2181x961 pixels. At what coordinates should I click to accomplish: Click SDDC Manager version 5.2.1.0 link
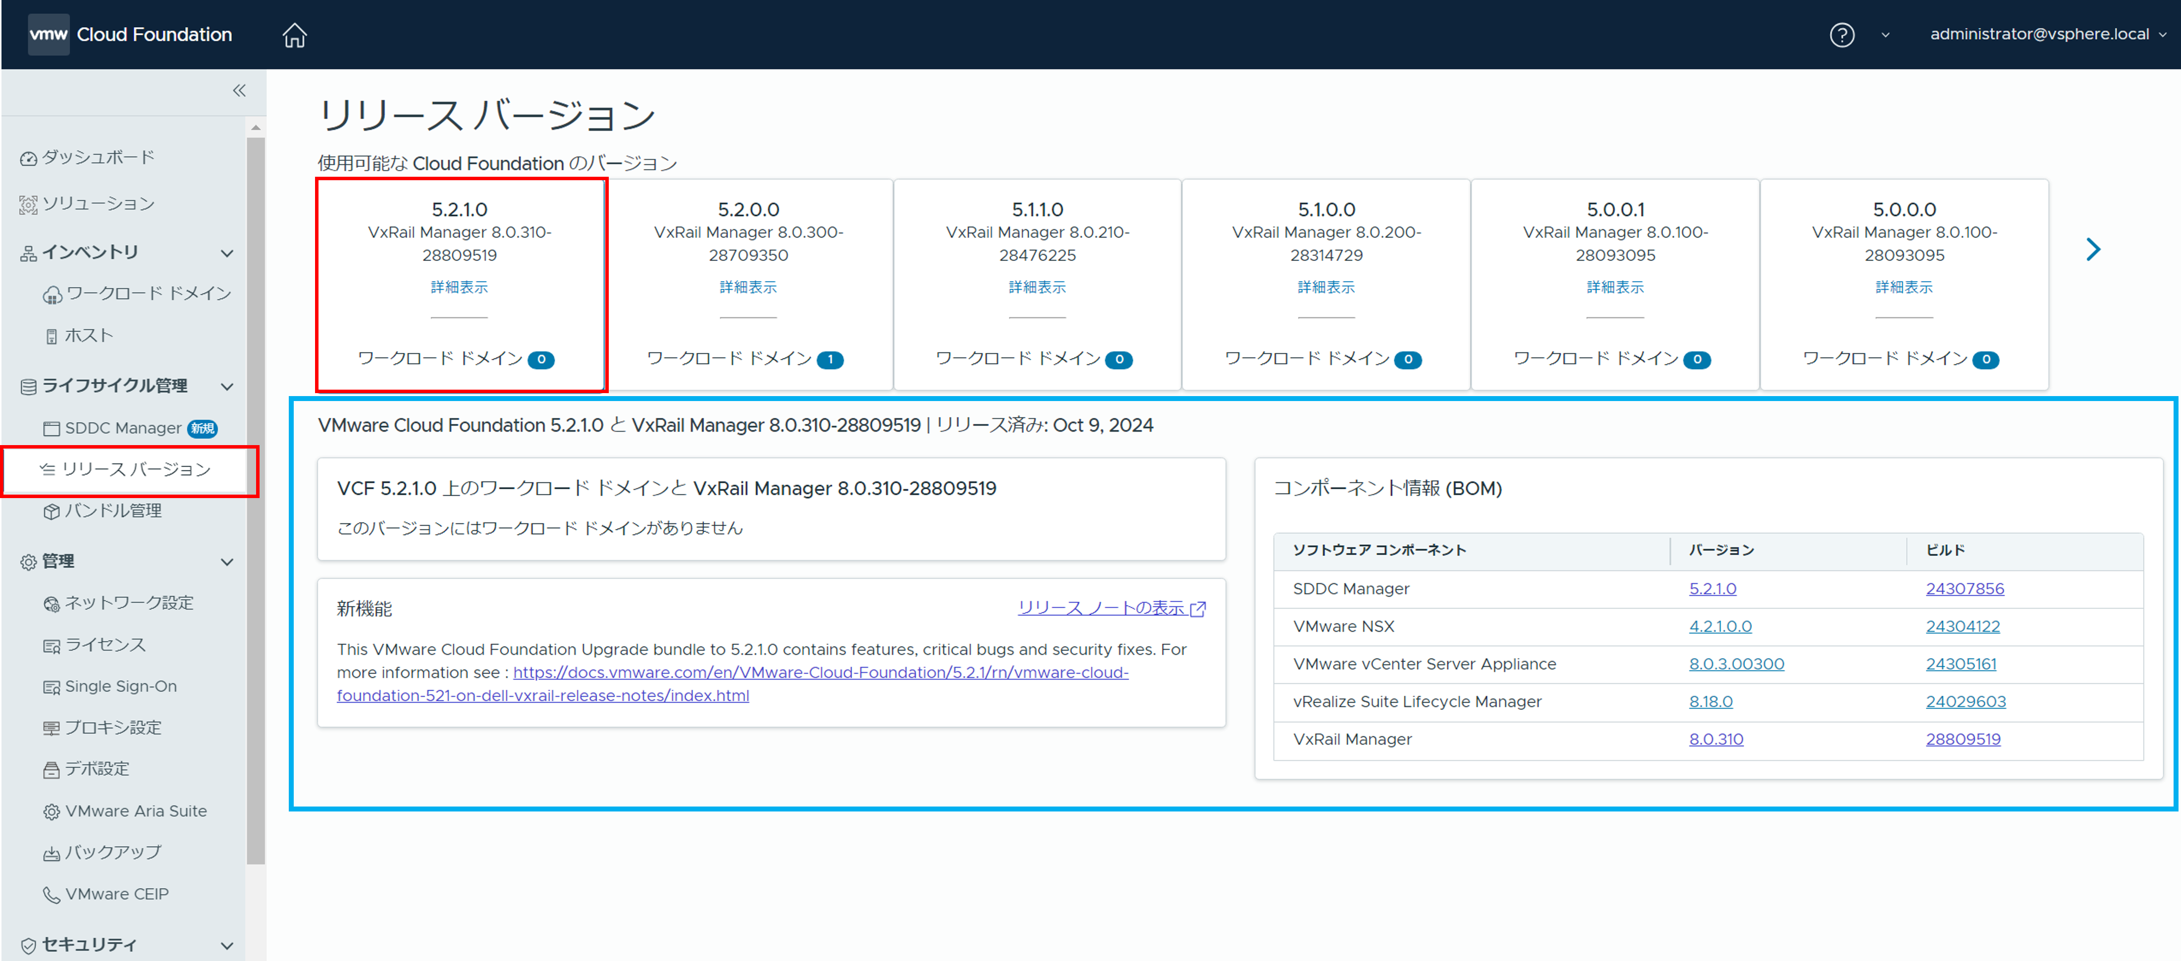click(x=1712, y=589)
